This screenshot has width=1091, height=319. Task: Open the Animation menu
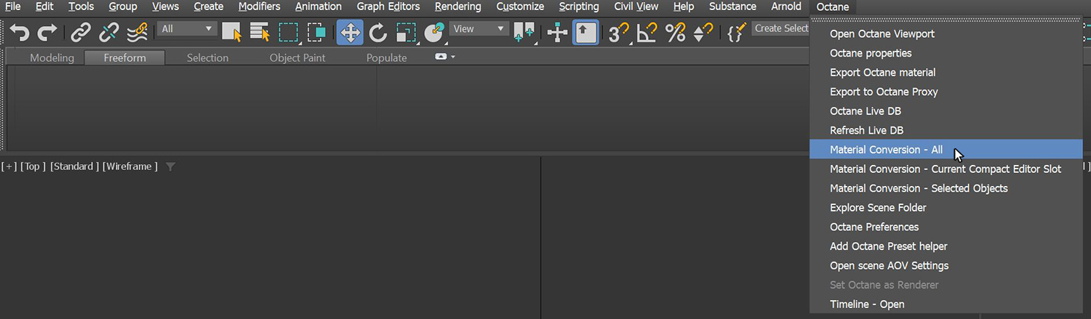[x=319, y=7]
